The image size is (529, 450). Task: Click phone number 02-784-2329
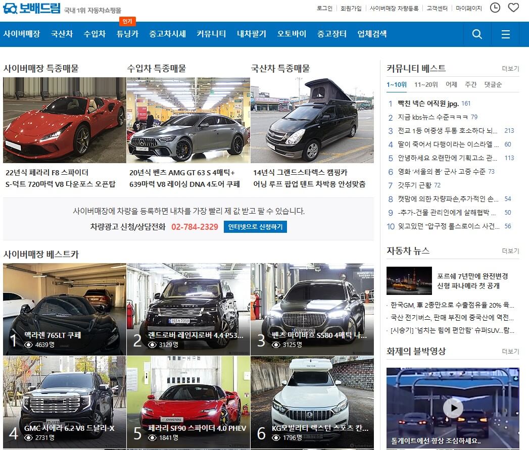195,227
